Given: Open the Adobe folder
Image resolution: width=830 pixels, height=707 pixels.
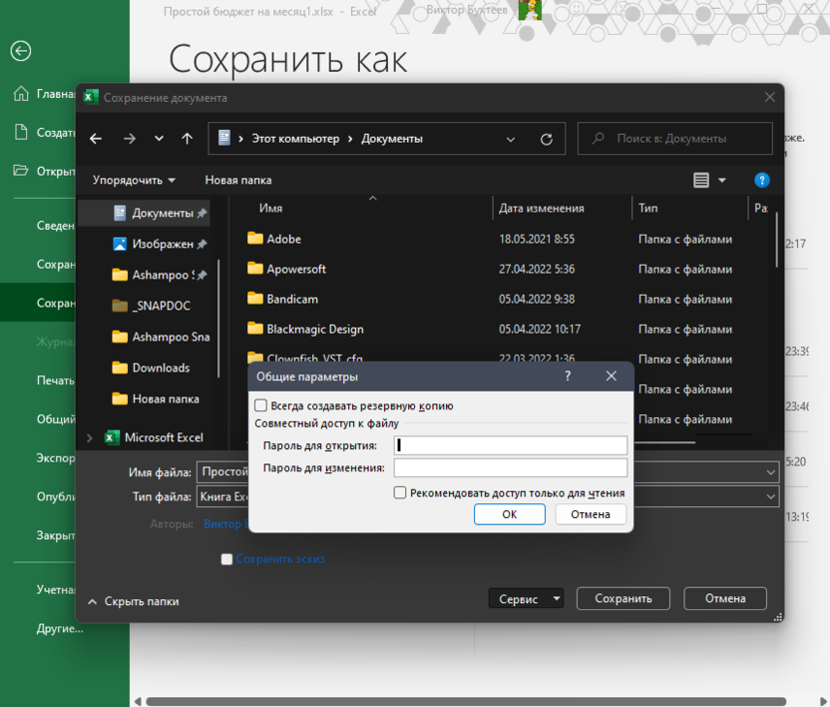Looking at the screenshot, I should tap(283, 240).
